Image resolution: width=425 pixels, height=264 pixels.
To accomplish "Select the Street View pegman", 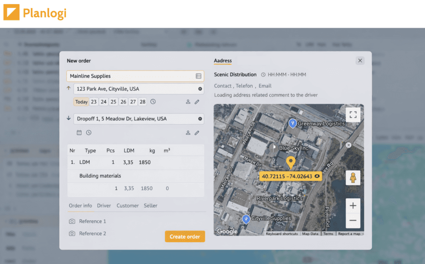I will (x=353, y=178).
